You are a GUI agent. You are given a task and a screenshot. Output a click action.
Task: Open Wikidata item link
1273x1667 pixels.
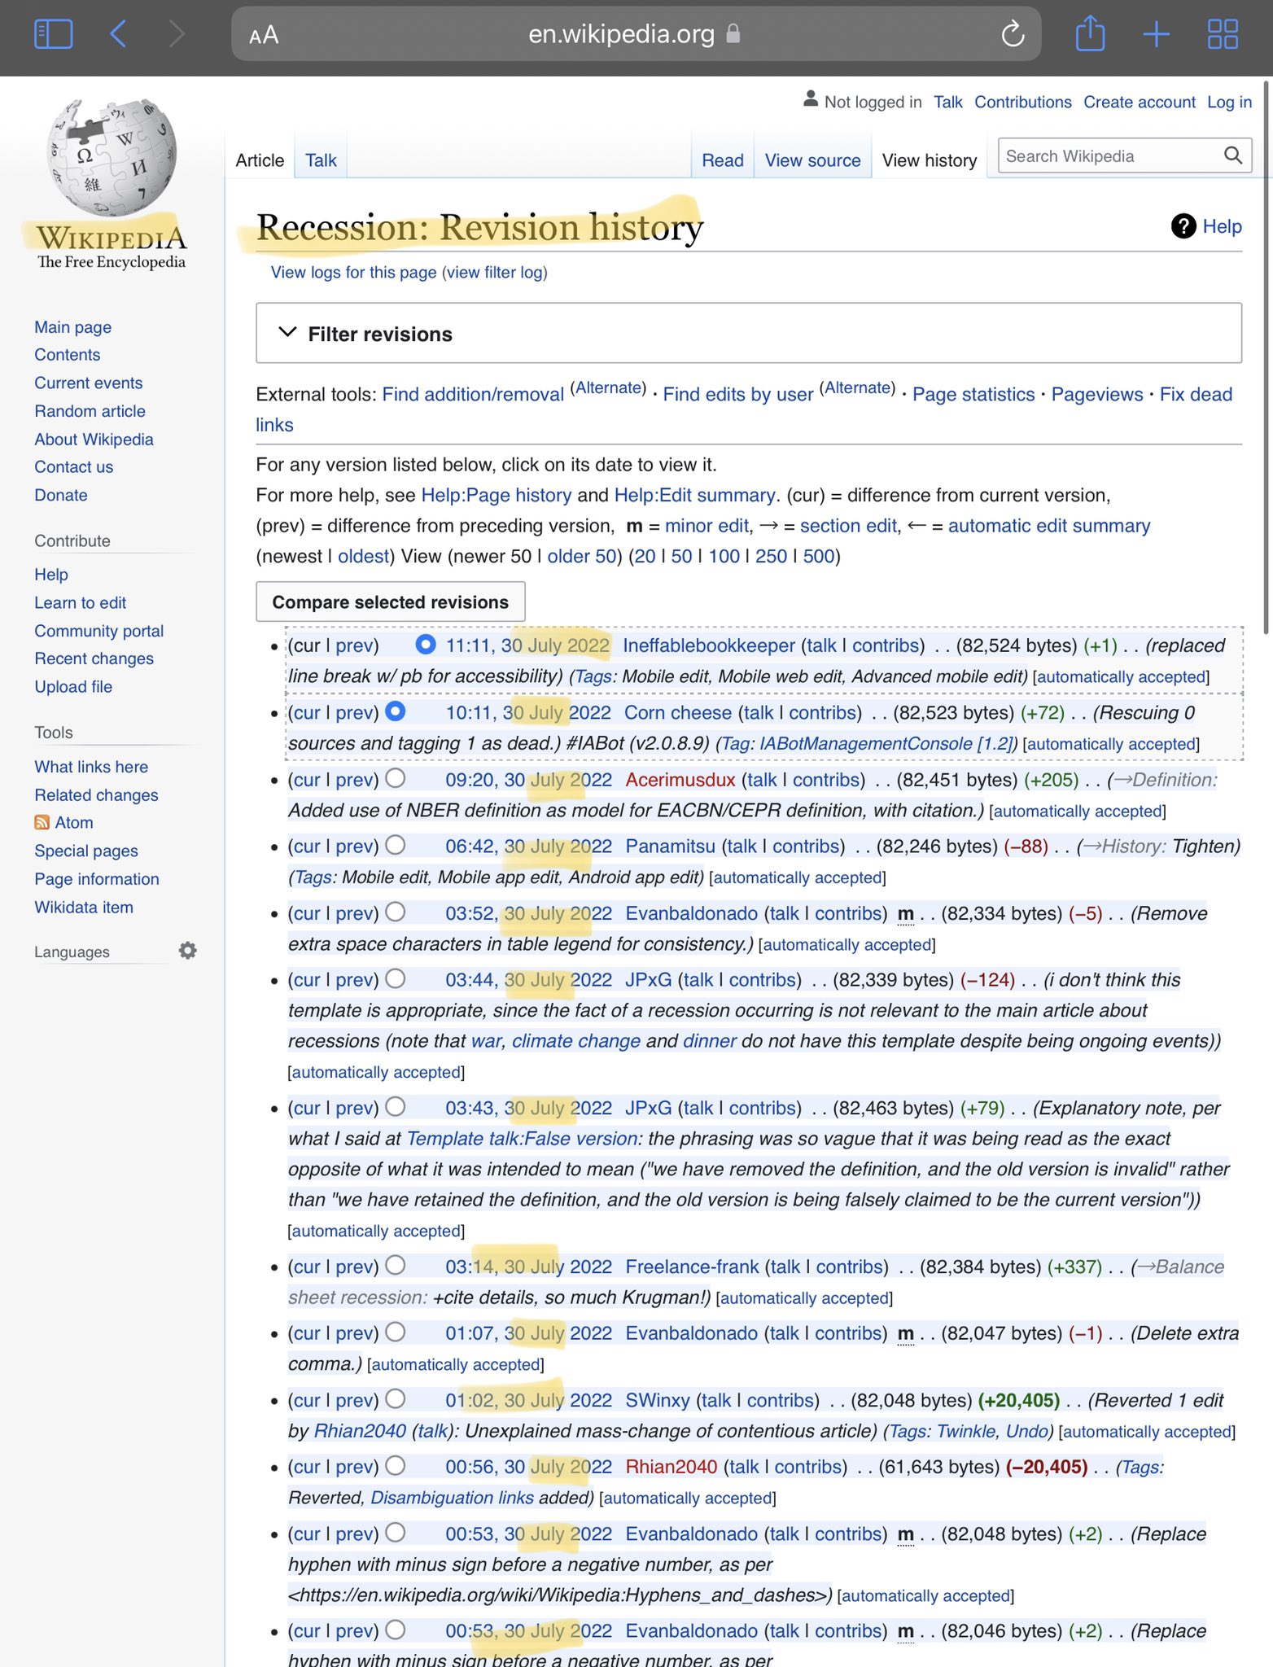(x=84, y=907)
